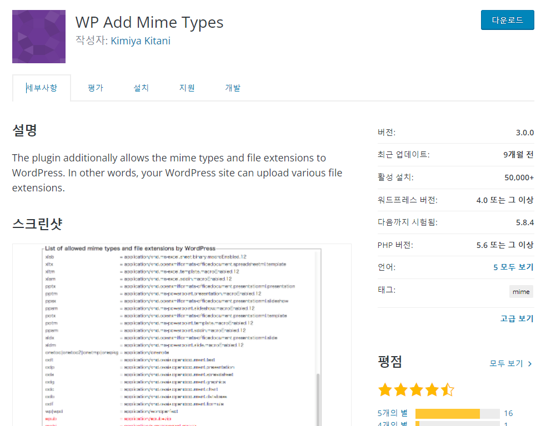Click the active installs value 50,000+
This screenshot has height=426, width=546.
(x=519, y=177)
